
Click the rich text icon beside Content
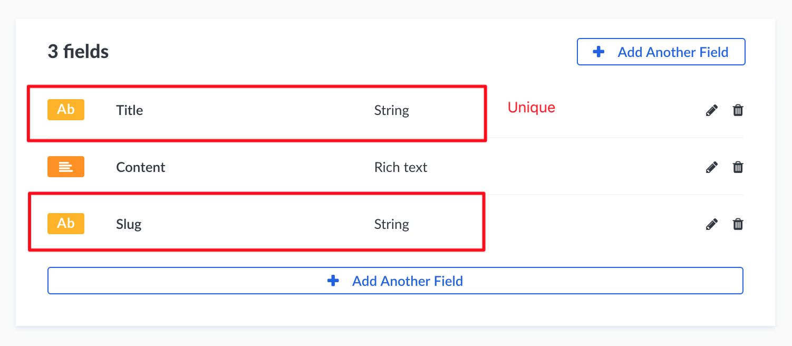click(65, 167)
